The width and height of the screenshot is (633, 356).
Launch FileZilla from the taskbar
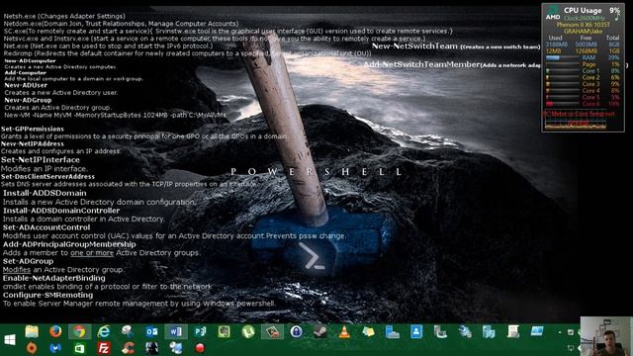103,348
